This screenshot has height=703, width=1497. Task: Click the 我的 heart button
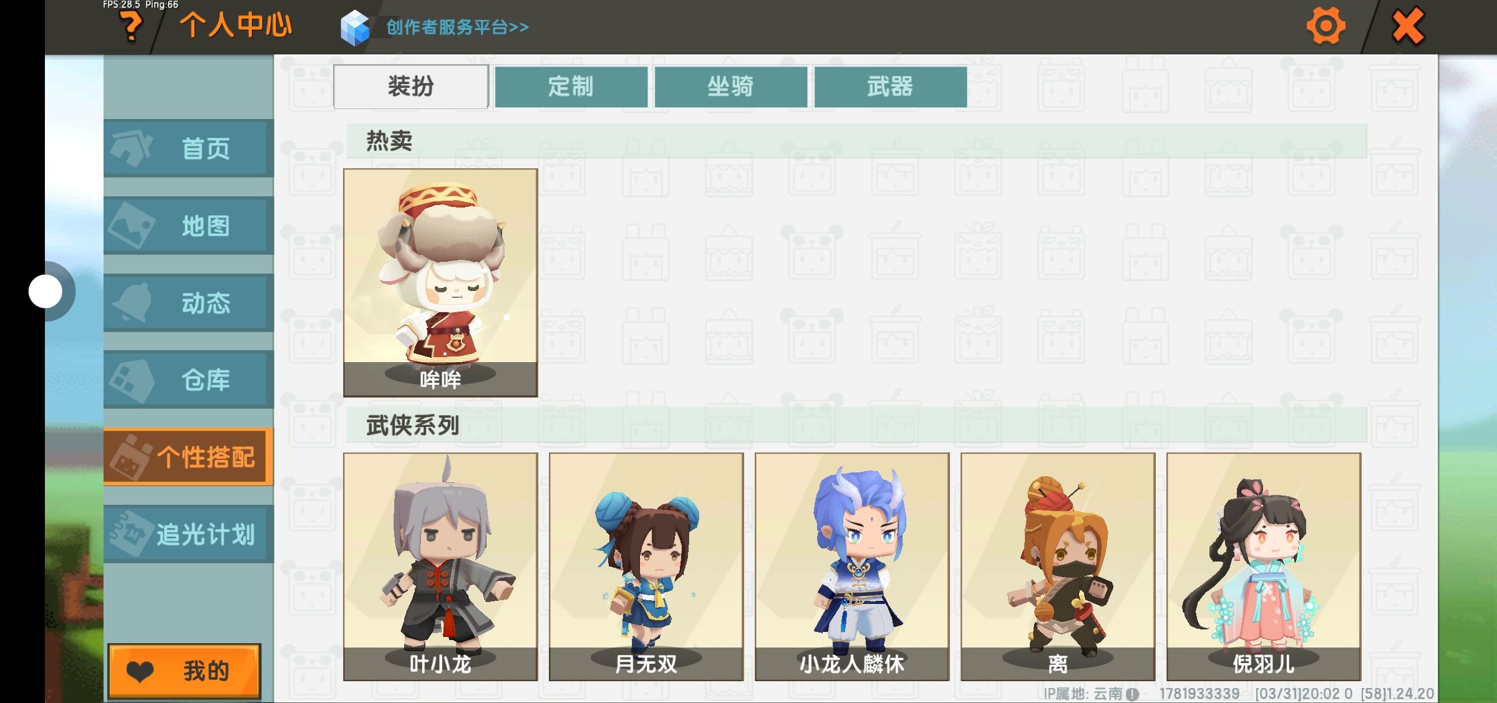tap(185, 671)
